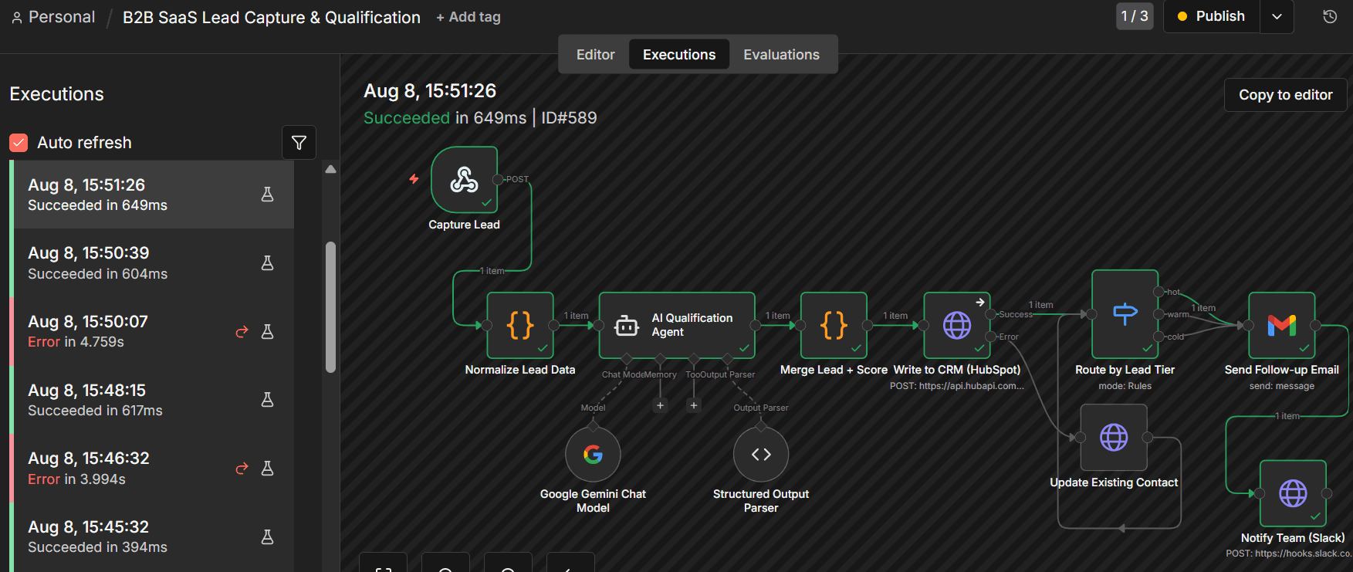Select execution Aug 8, 15:51:26
Image resolution: width=1353 pixels, height=572 pixels.
click(x=154, y=195)
